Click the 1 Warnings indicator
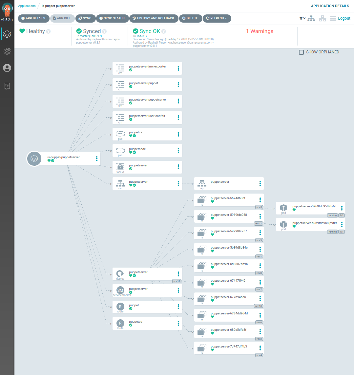This screenshot has height=375, width=354. pyautogui.click(x=259, y=31)
